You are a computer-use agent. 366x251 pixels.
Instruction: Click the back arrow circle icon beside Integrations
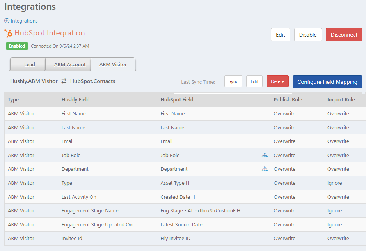coord(7,21)
